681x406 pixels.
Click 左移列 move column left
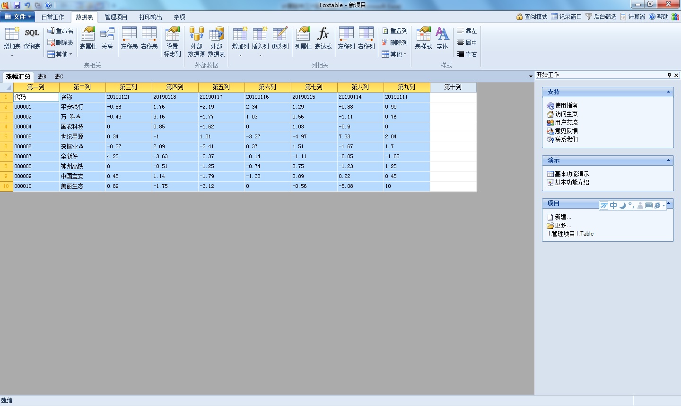346,39
